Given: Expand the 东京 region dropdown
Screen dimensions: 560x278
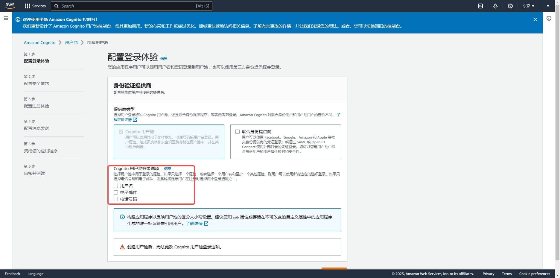Looking at the screenshot, I should (528, 6).
